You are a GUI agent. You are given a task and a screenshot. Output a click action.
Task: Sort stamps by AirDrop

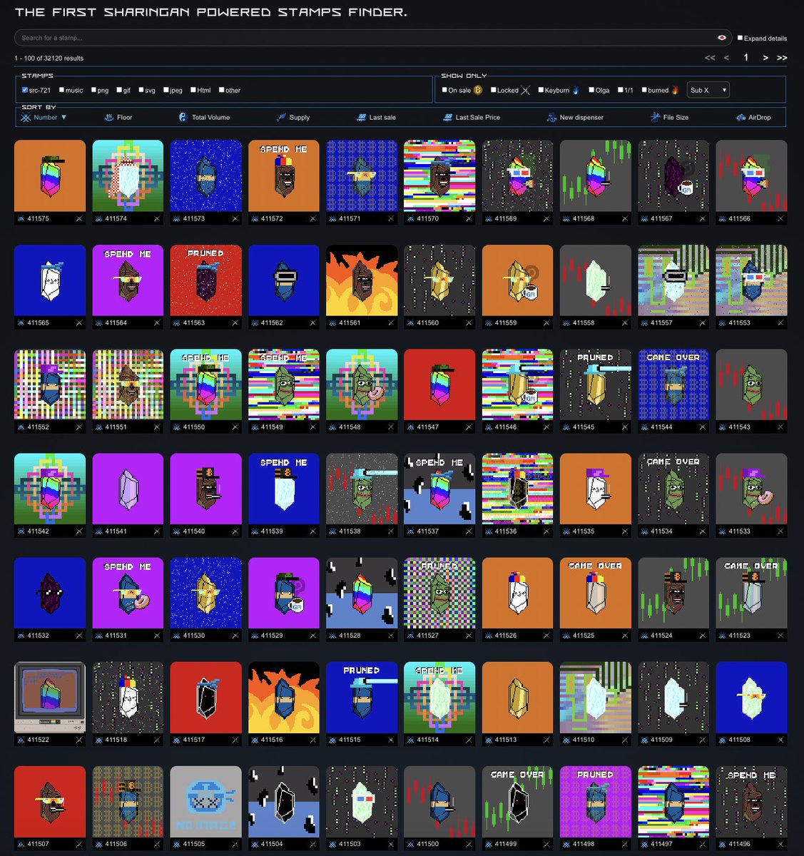753,117
